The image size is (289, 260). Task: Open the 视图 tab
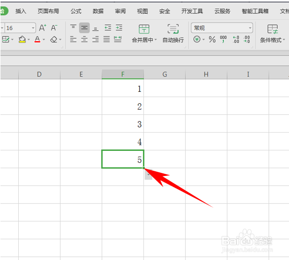142,11
